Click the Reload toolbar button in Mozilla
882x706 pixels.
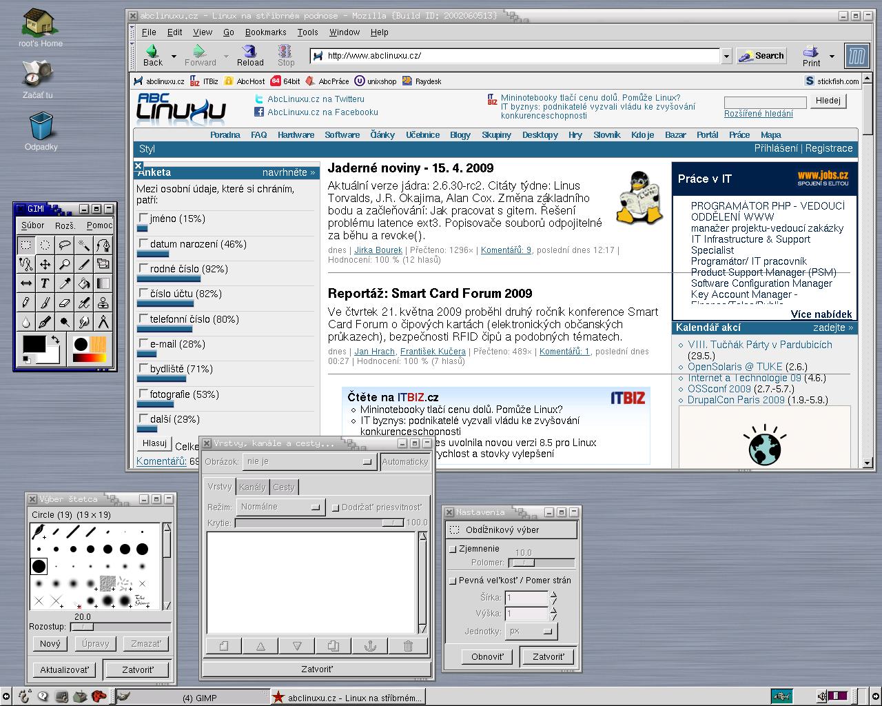click(x=250, y=56)
